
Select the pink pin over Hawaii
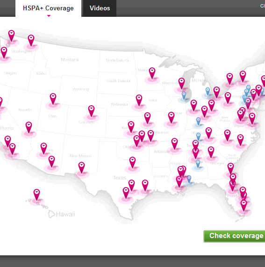[x=36, y=195]
